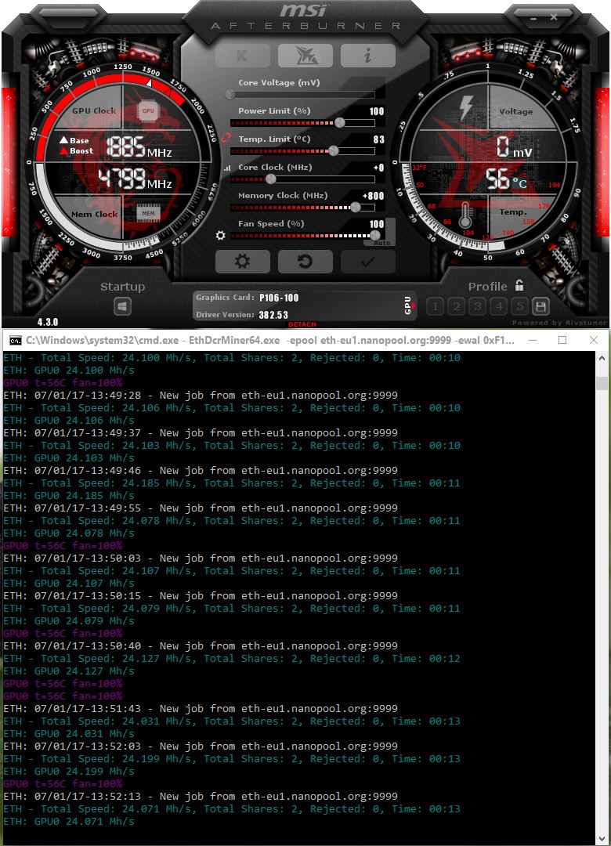Click the Driver Version 382.53 text
The image size is (611, 846).
click(242, 315)
